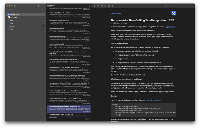Click the article title NetNewsWire Now Getting Feed Images

(x=143, y=20)
